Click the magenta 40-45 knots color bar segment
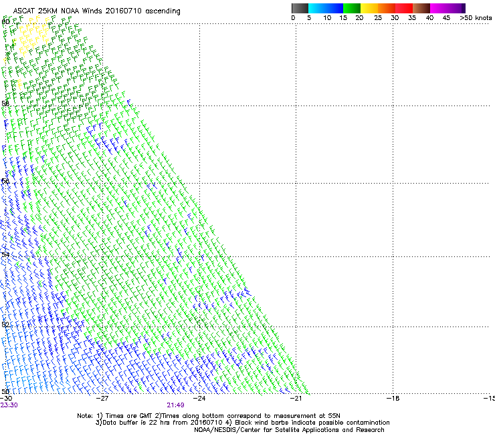 (x=439, y=8)
